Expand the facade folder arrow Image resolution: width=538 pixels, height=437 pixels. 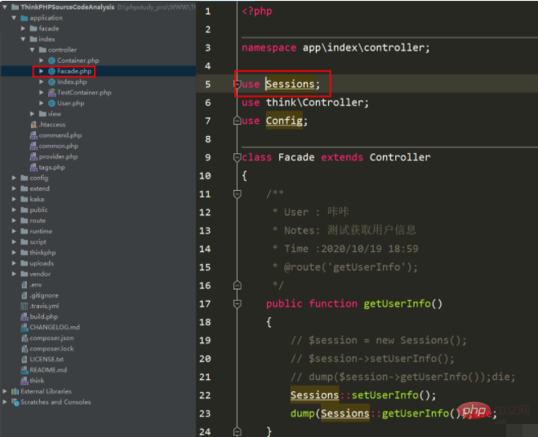click(x=23, y=29)
